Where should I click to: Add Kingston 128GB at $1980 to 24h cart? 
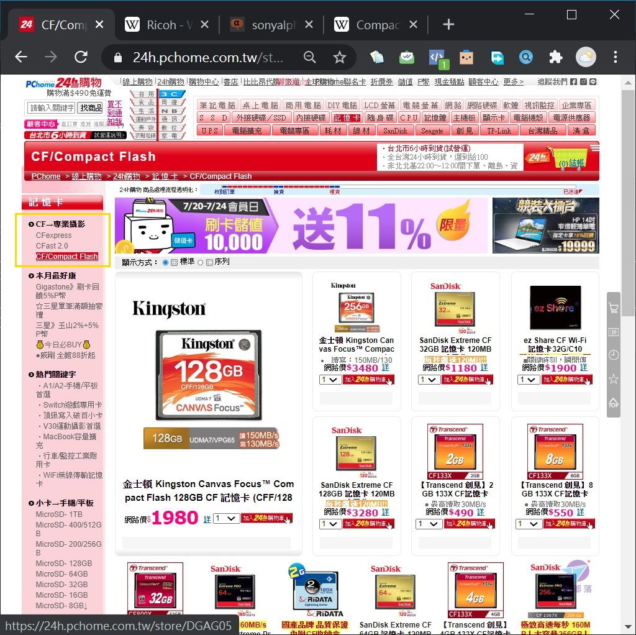266,518
